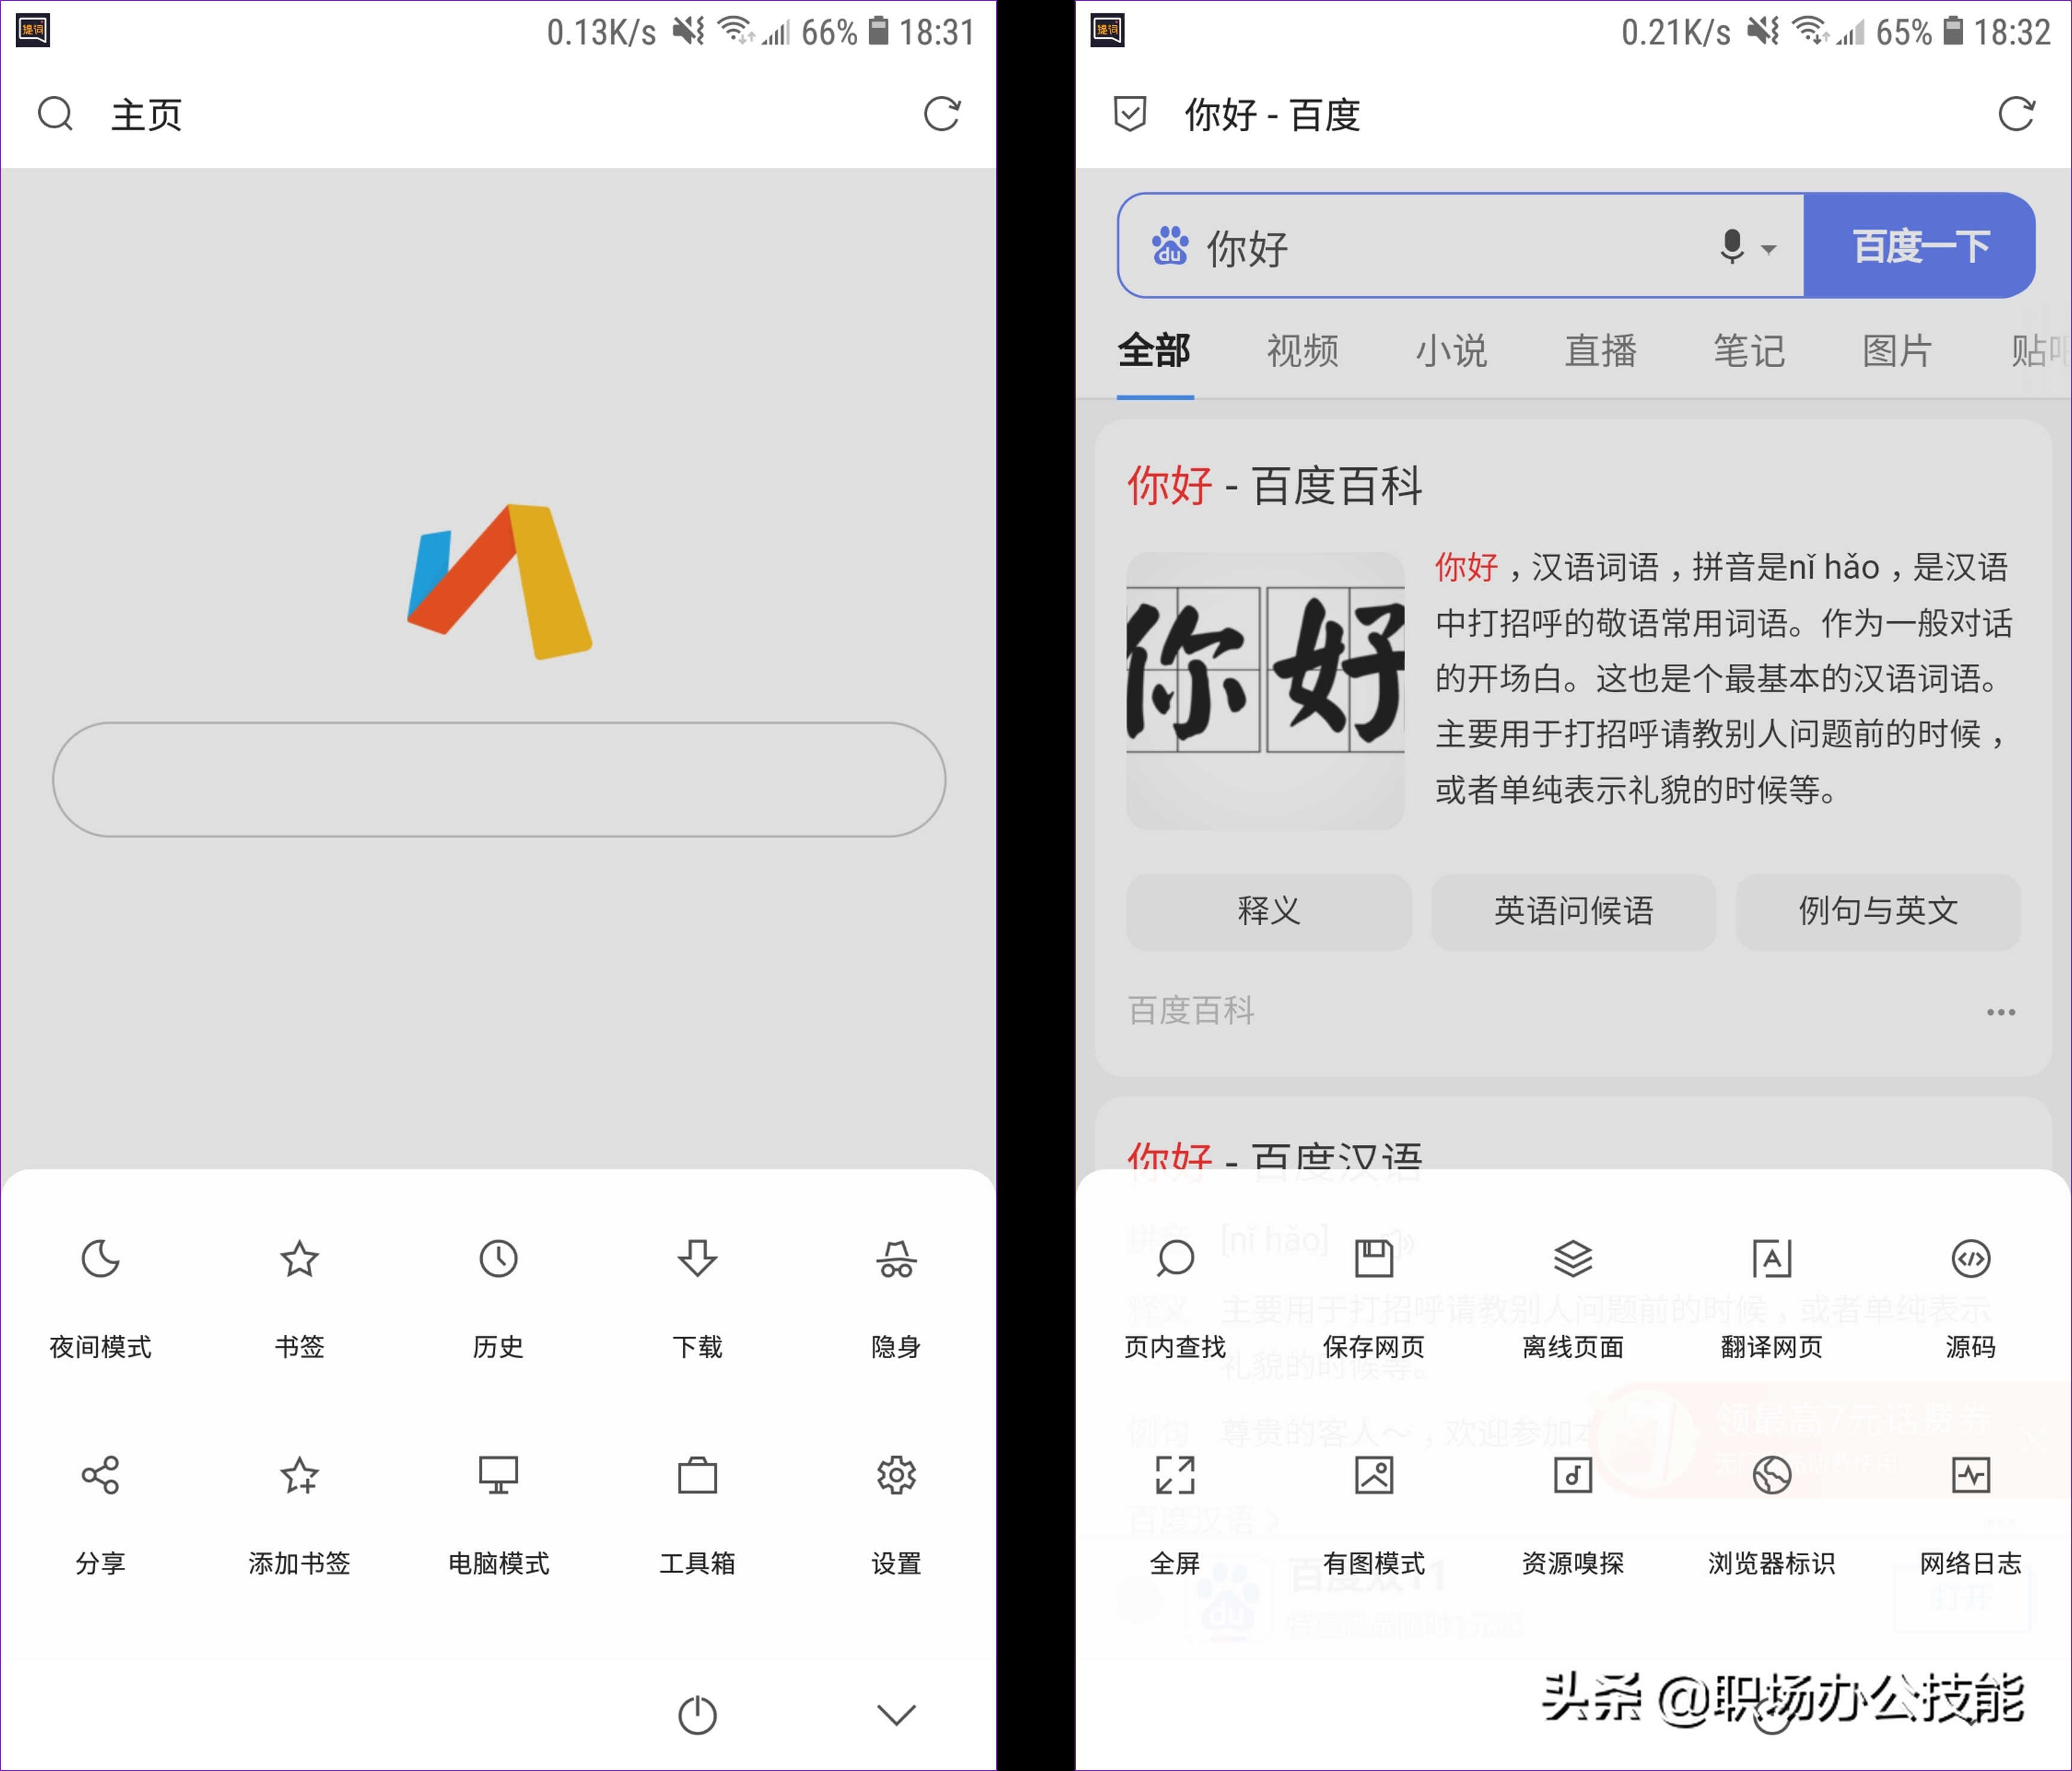Tap the 百度百科 source label

coord(1191,1010)
